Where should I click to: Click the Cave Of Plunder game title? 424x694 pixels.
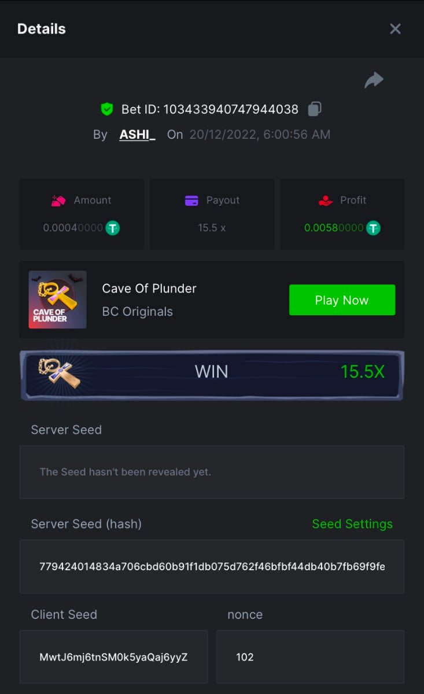click(x=149, y=288)
